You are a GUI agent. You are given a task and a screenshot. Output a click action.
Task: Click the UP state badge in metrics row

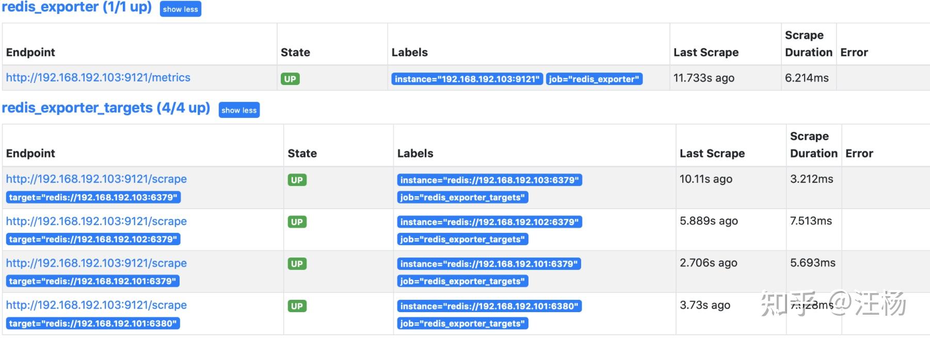coord(290,79)
